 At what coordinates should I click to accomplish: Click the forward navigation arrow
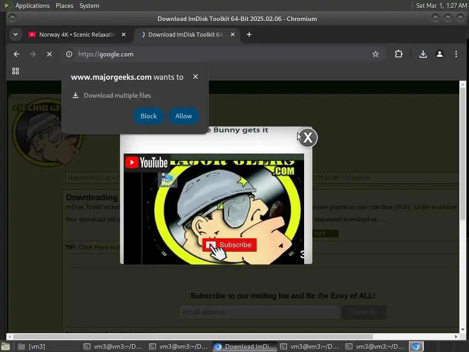click(33, 54)
